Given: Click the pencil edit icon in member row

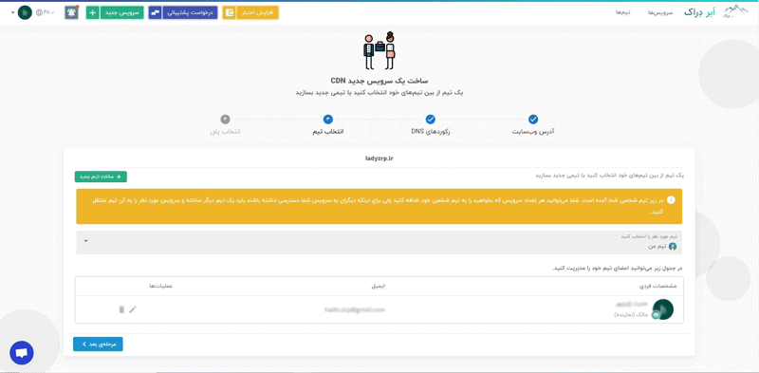Looking at the screenshot, I should [133, 309].
